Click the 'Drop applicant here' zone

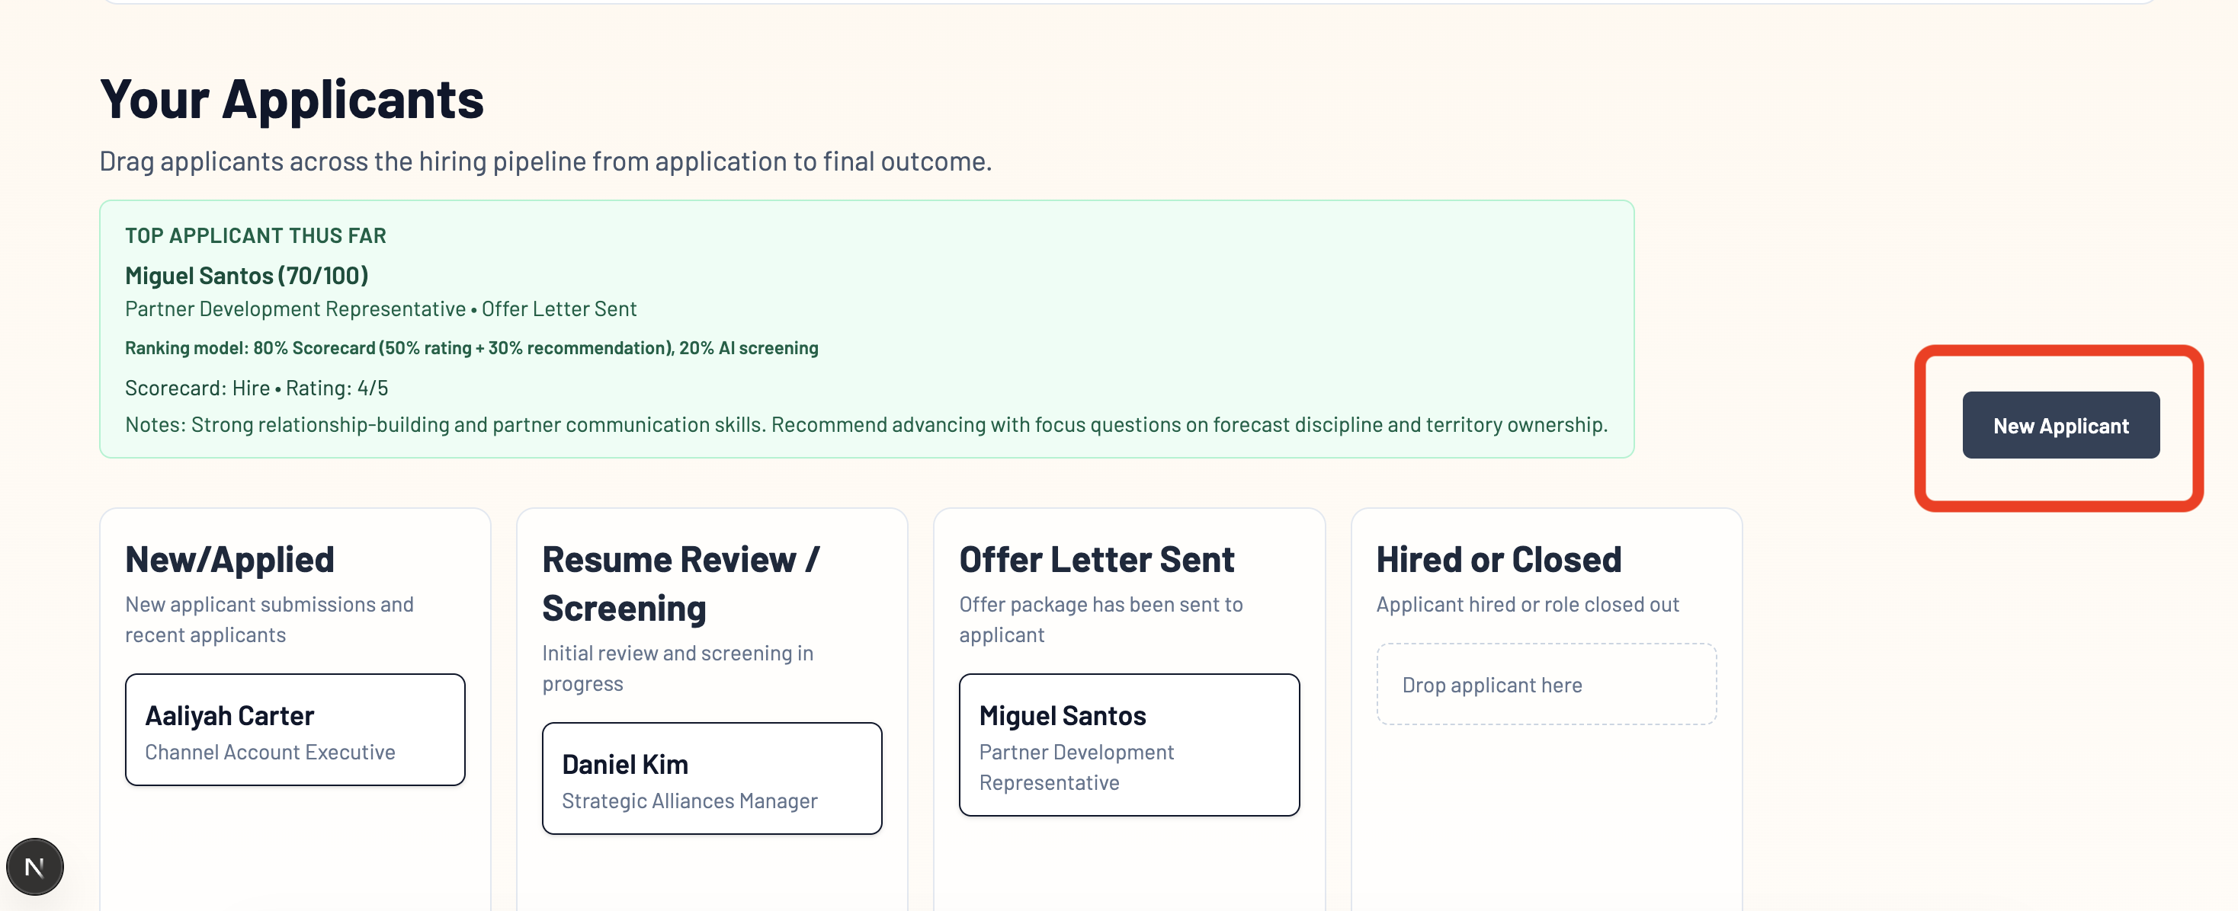[x=1546, y=684]
